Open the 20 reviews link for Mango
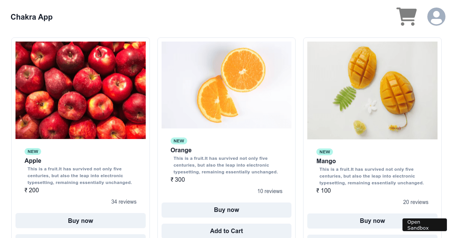 (x=416, y=202)
